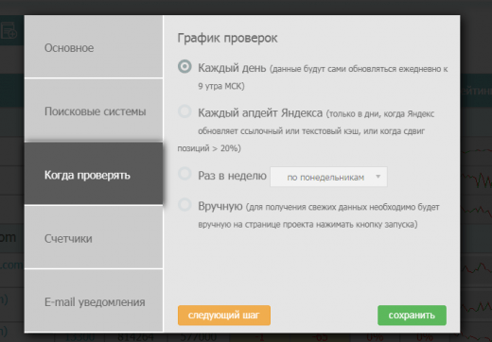Click the green сохранить button
Image resolution: width=492 pixels, height=342 pixels.
point(412,315)
